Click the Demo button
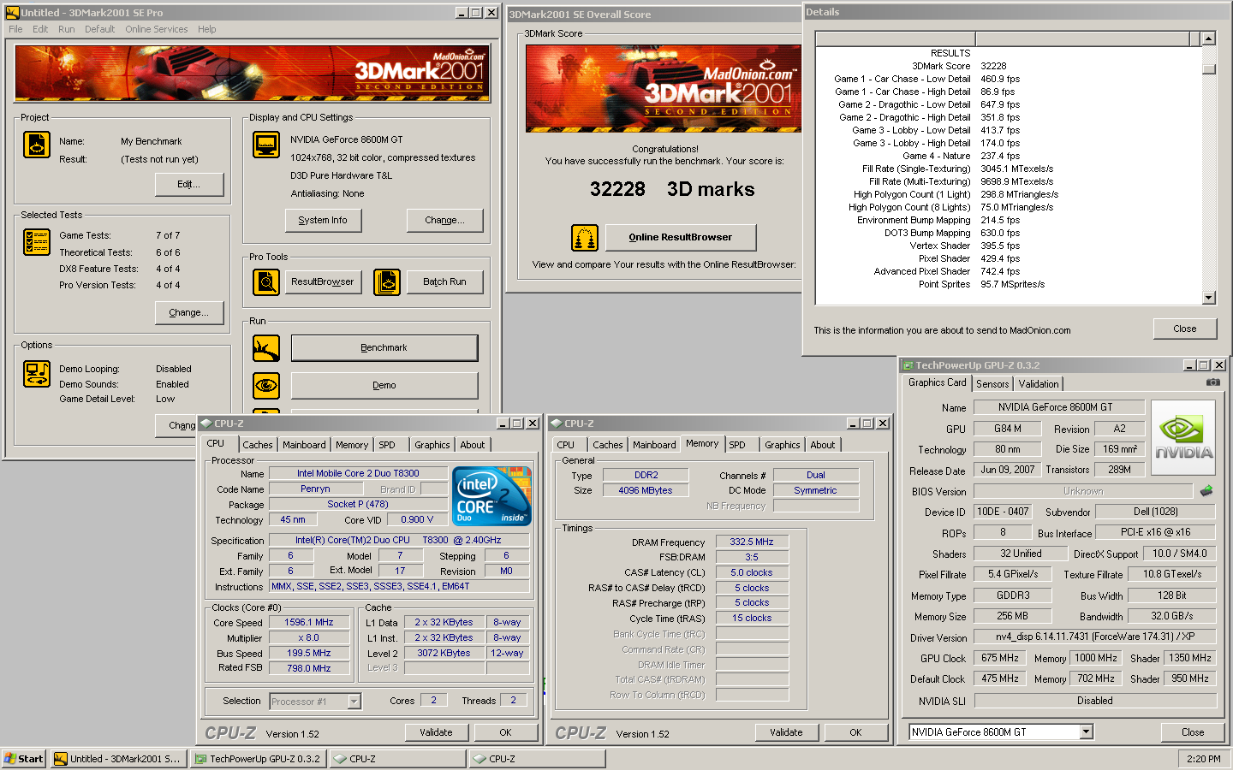Image resolution: width=1233 pixels, height=770 pixels. [384, 386]
